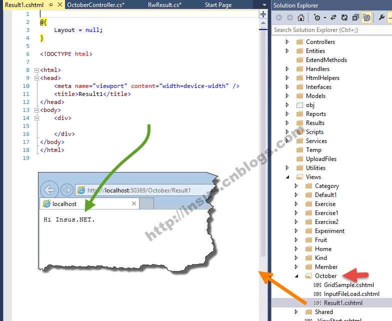Click the Back button in Solution Explorer toolbar

coord(279,17)
